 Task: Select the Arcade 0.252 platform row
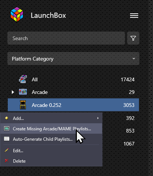pyautogui.click(x=73, y=105)
